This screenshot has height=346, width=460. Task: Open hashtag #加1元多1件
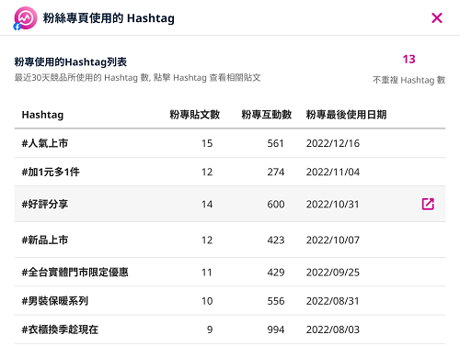(x=51, y=172)
